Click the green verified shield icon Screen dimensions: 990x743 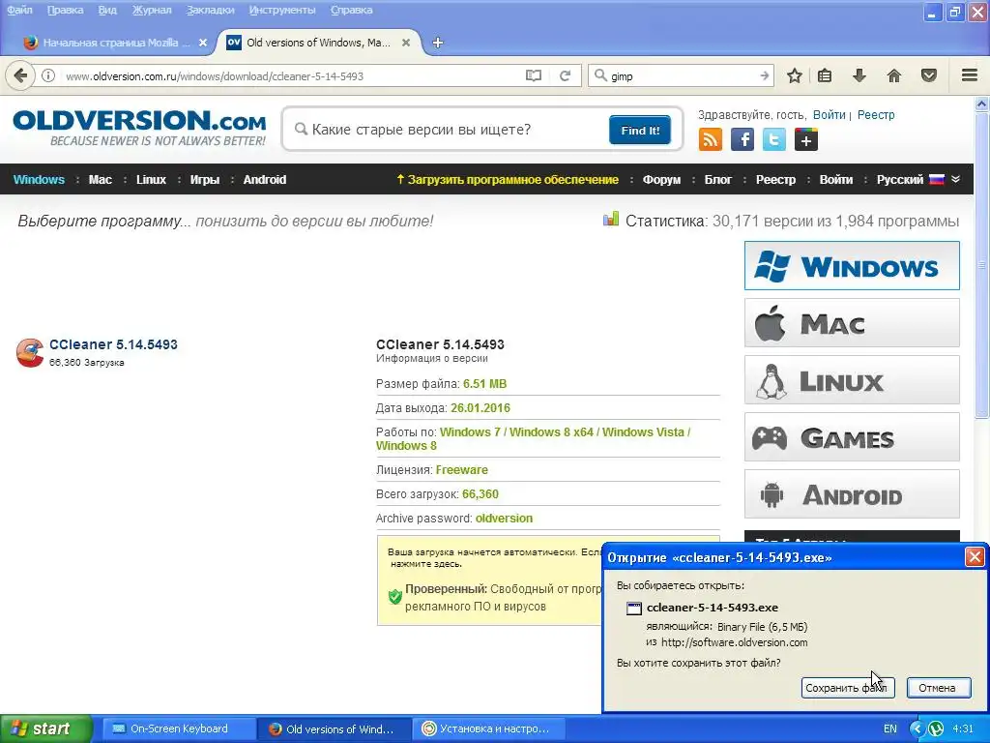(x=395, y=596)
